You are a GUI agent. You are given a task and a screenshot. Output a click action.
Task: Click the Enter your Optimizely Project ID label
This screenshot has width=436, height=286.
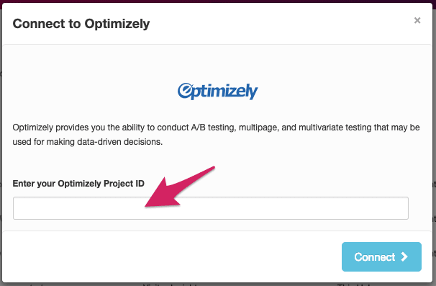[78, 184]
